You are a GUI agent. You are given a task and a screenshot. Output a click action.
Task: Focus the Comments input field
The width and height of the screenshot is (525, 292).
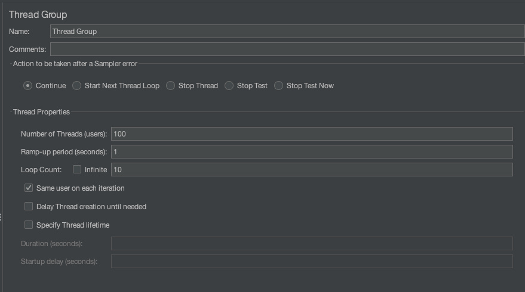(x=287, y=49)
